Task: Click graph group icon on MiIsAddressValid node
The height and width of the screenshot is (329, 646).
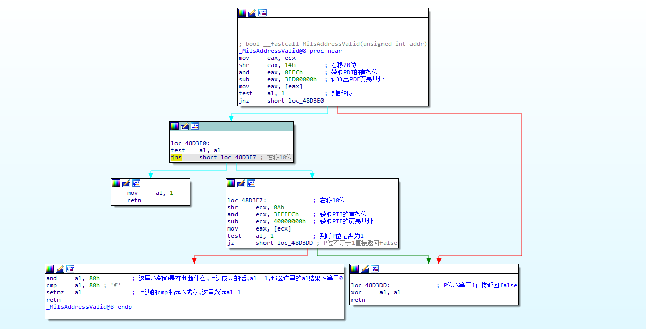Action: click(262, 13)
